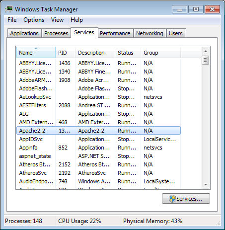
Task: Click the Windows A... description cell
Action: tap(94, 181)
